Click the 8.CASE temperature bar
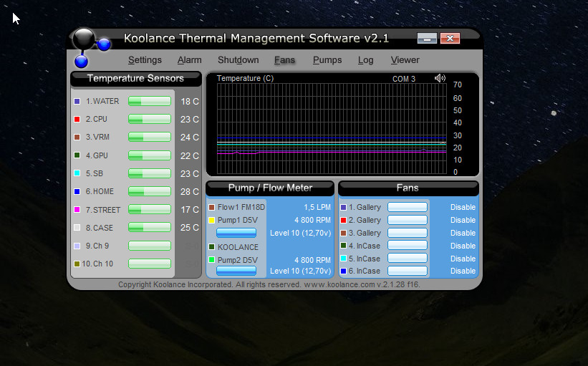Image resolution: width=588 pixels, height=366 pixels. (150, 227)
